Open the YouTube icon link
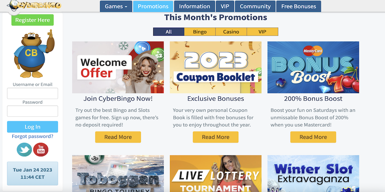Image resolution: width=385 pixels, height=192 pixels. point(41,150)
